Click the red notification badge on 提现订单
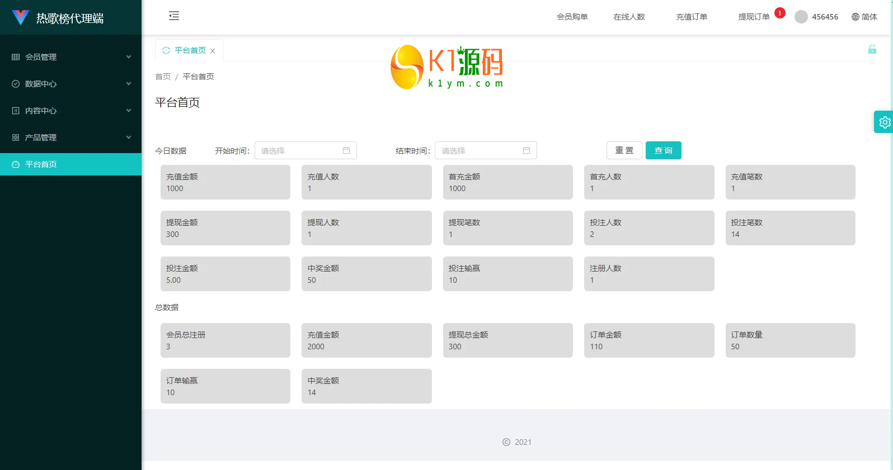Viewport: 893px width, 470px height. point(780,13)
